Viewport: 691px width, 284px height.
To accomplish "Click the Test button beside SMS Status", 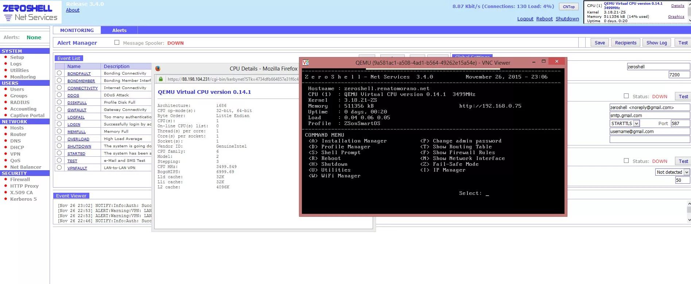I will (683, 161).
